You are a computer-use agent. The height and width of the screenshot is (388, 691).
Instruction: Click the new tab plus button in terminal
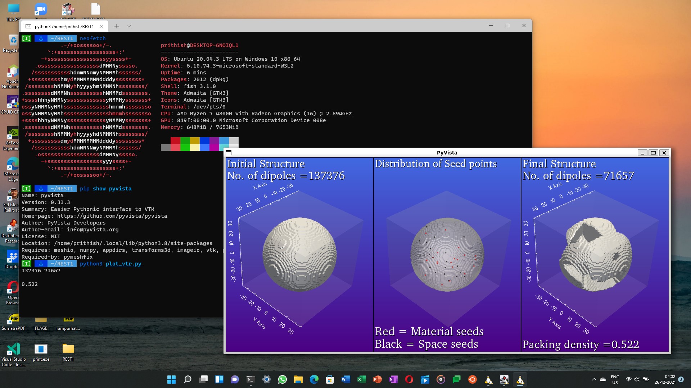click(x=117, y=26)
